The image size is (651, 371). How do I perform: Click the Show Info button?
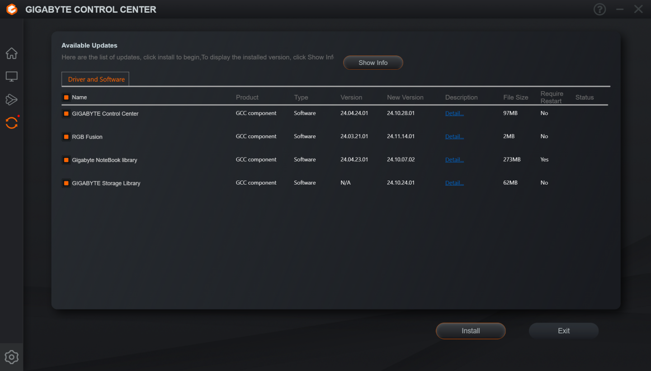click(373, 63)
